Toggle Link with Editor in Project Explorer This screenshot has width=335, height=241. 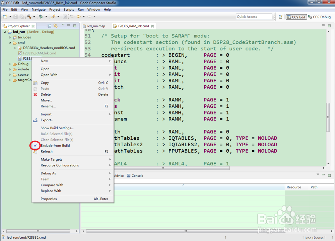click(x=56, y=26)
